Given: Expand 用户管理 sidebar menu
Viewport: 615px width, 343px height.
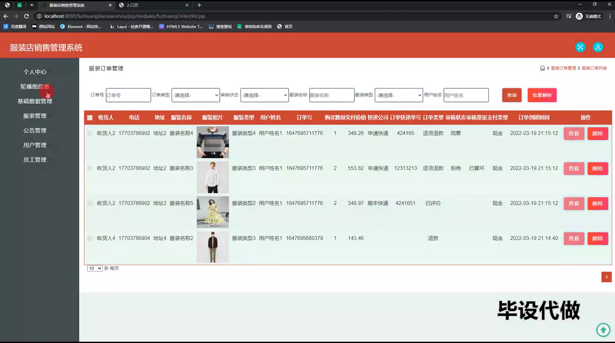Looking at the screenshot, I should [35, 145].
